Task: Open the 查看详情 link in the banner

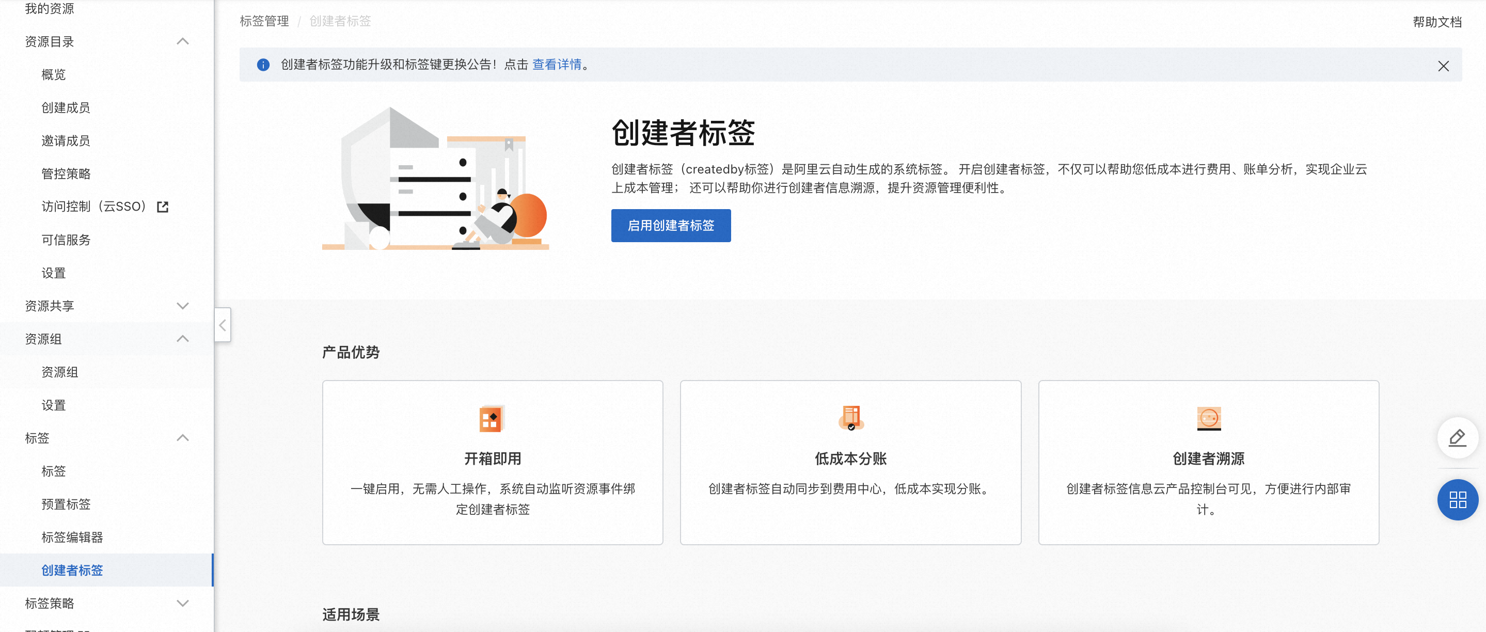Action: pos(556,65)
